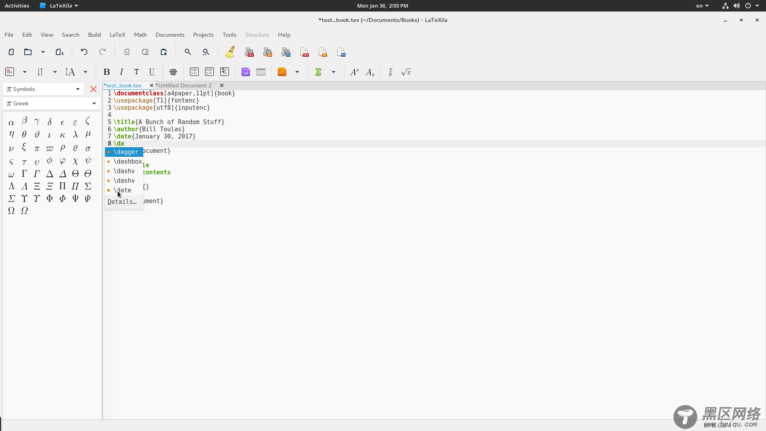Open the character size icon
766x431 pixels.
point(70,72)
